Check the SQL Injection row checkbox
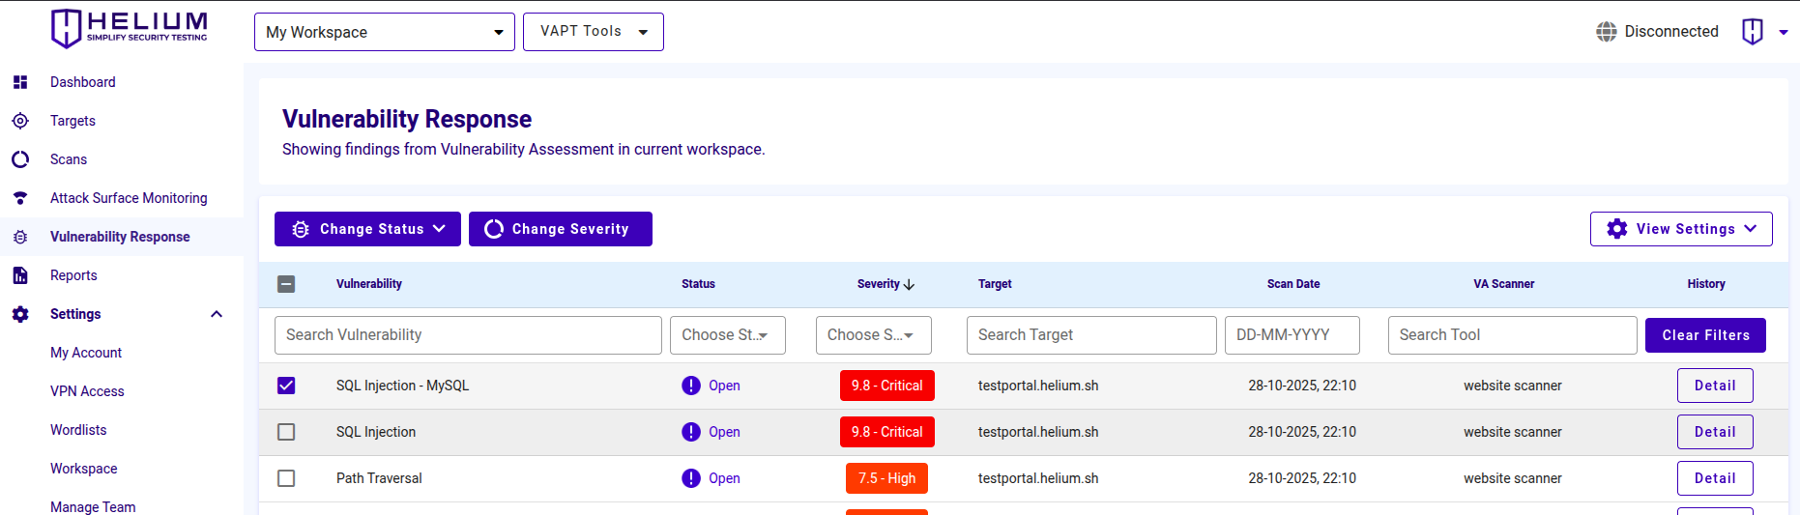This screenshot has width=1800, height=515. 286,432
